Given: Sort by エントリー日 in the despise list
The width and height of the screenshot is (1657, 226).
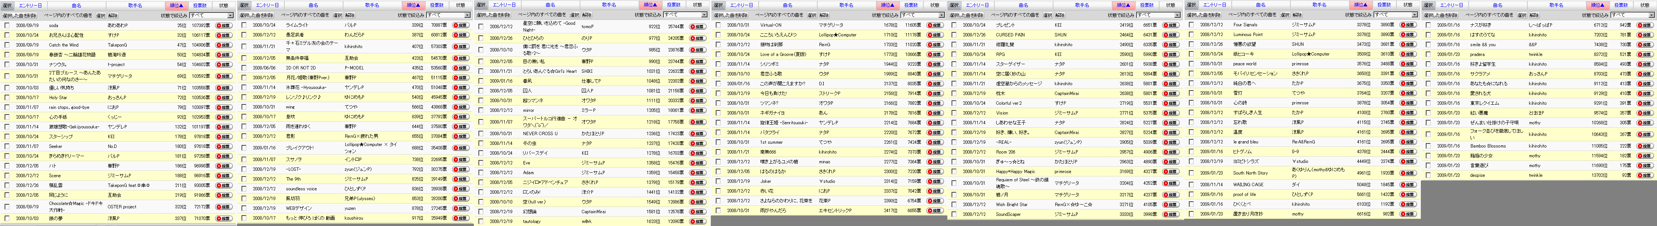Looking at the screenshot, I should point(1451,5).
